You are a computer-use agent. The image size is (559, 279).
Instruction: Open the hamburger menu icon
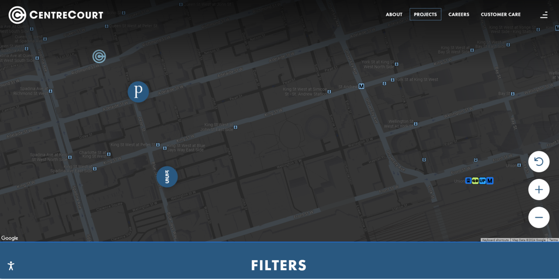[544, 15]
